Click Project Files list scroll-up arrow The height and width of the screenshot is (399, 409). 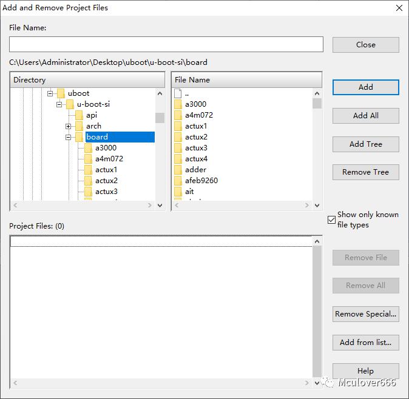pos(317,241)
